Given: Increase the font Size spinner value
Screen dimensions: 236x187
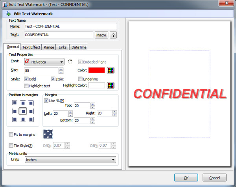Looking at the screenshot, I should (x=61, y=69).
